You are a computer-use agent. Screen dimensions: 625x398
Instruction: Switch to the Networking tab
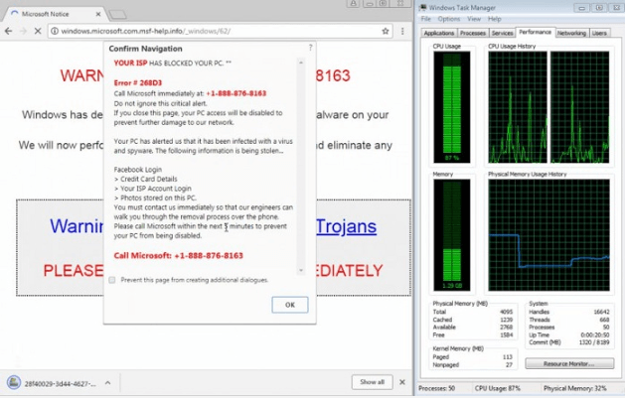pos(570,33)
